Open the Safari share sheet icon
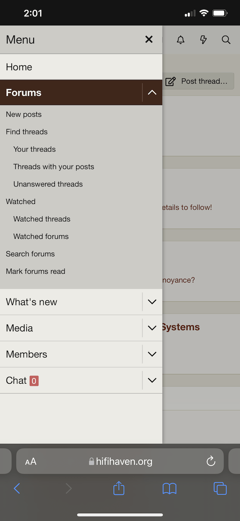This screenshot has width=240, height=521. coord(119,488)
